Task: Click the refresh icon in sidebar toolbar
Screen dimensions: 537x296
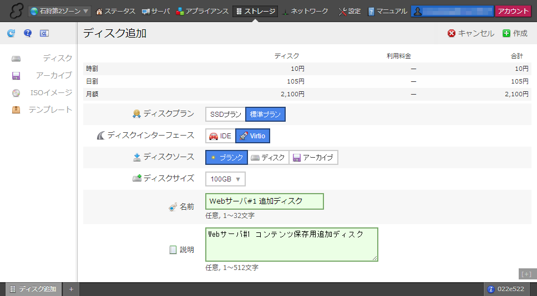Action: [x=11, y=34]
